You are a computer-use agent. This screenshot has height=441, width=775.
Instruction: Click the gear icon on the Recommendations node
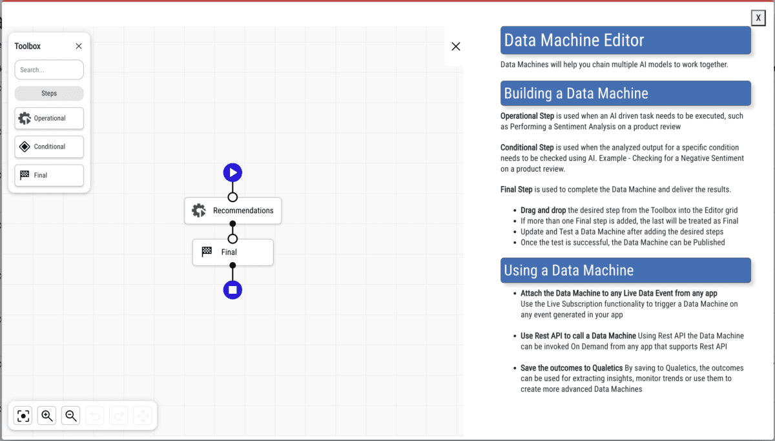point(198,210)
